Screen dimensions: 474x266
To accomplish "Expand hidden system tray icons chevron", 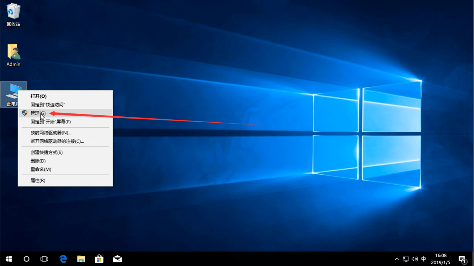I will point(397,259).
